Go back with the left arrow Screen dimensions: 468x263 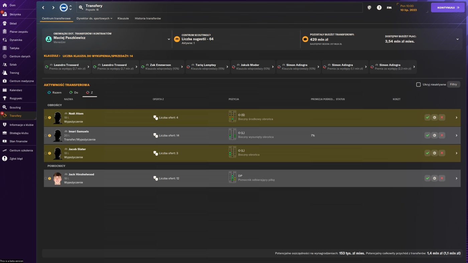click(43, 8)
